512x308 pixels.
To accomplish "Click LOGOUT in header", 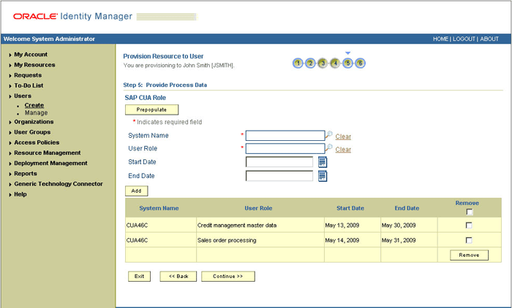I will [x=464, y=39].
